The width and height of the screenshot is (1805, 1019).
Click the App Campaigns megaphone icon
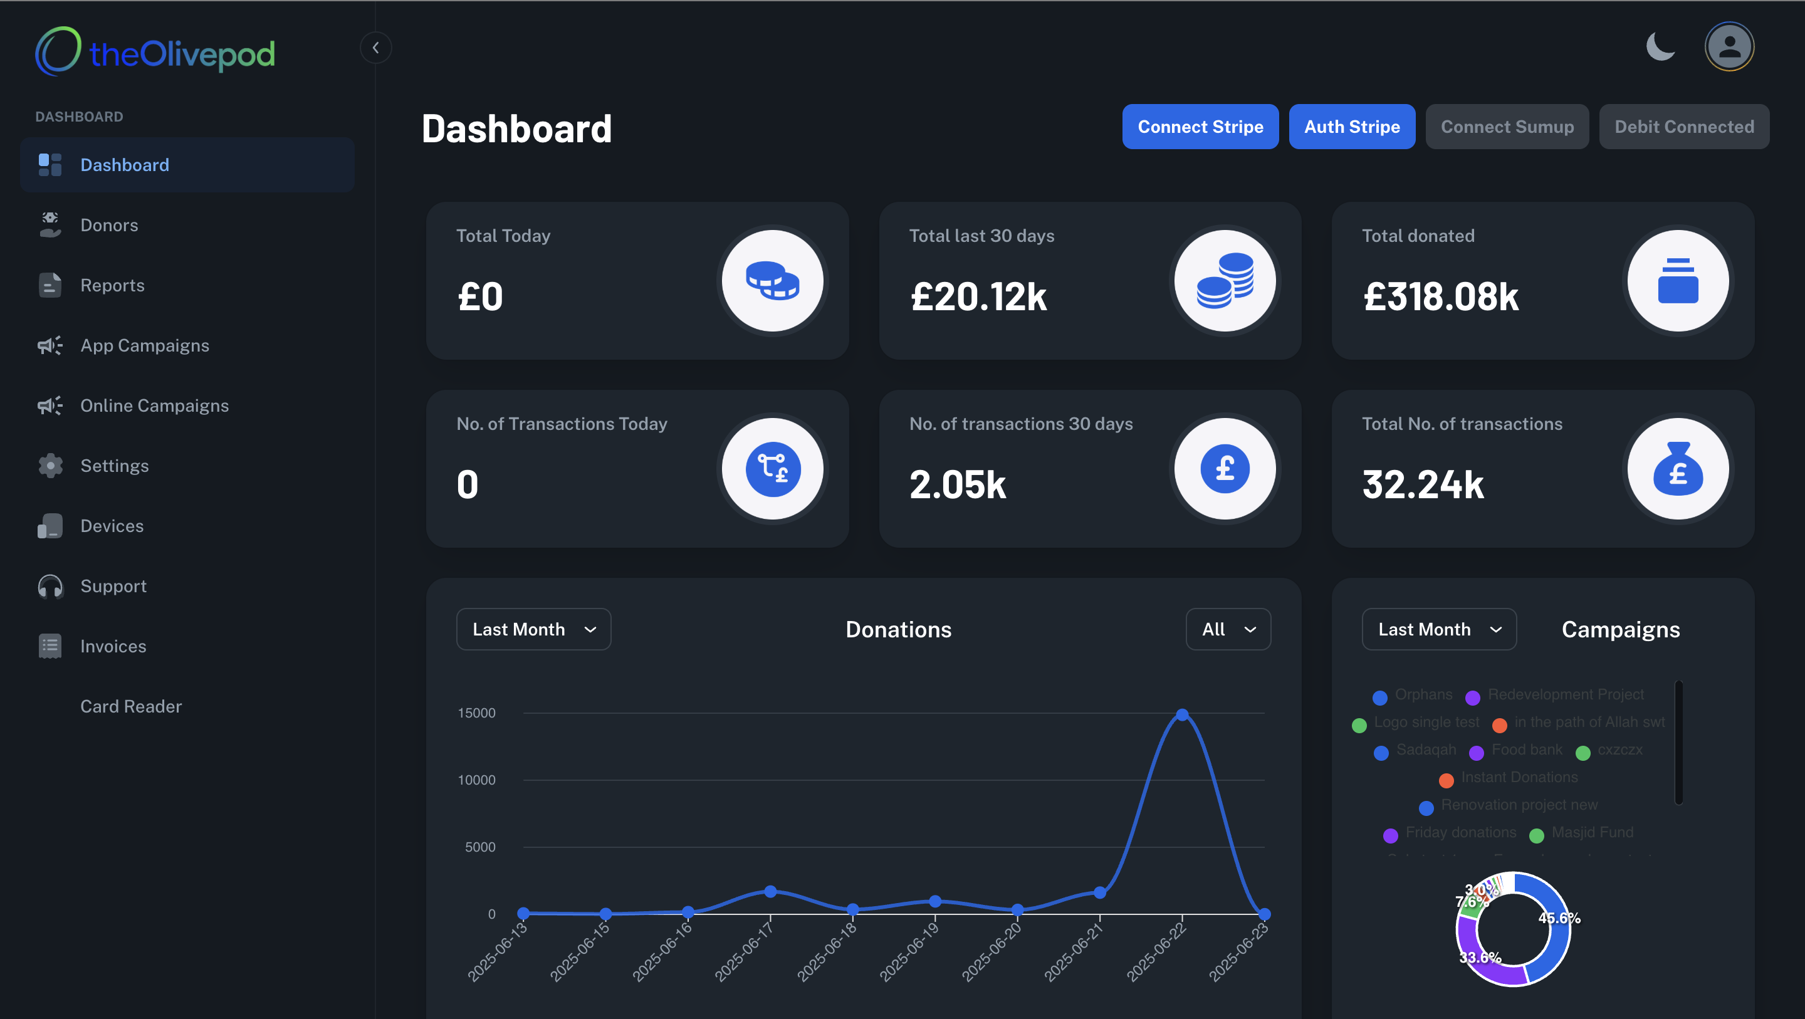(50, 345)
